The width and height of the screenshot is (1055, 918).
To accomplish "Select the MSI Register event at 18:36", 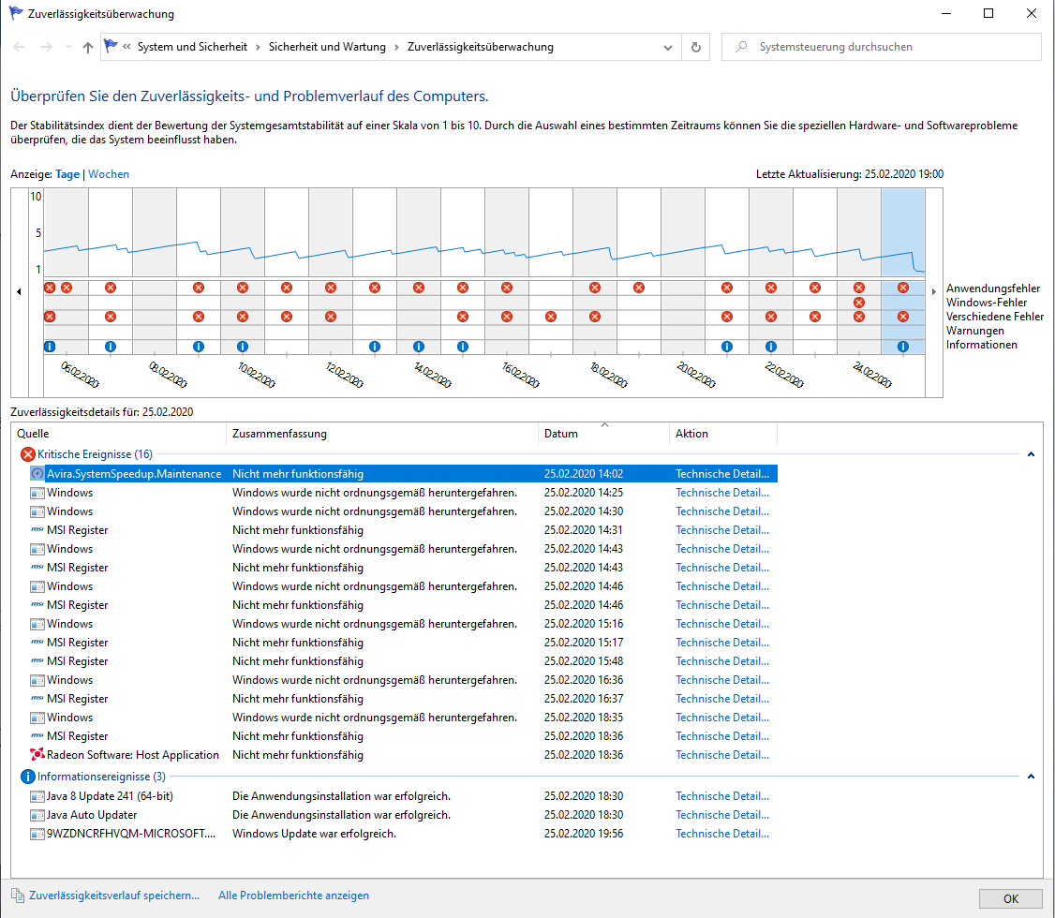I will 404,736.
